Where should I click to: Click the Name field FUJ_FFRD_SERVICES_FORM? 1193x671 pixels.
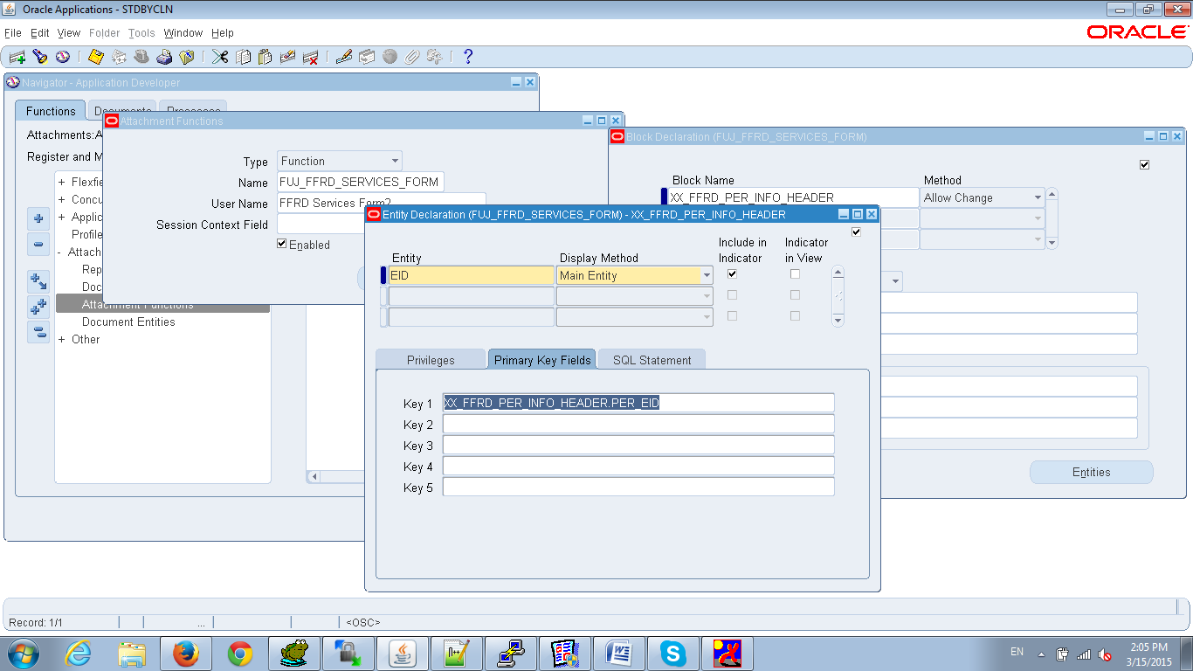pos(360,183)
